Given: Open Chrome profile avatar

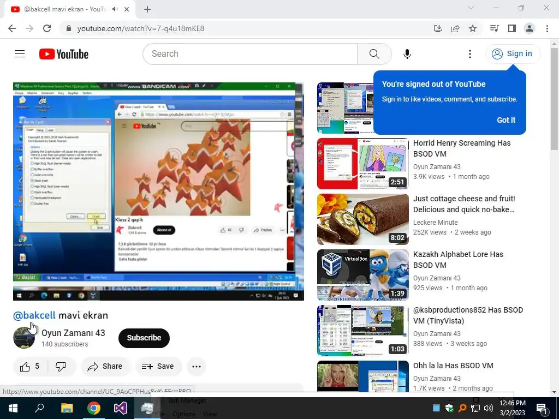Looking at the screenshot, I should (x=530, y=28).
